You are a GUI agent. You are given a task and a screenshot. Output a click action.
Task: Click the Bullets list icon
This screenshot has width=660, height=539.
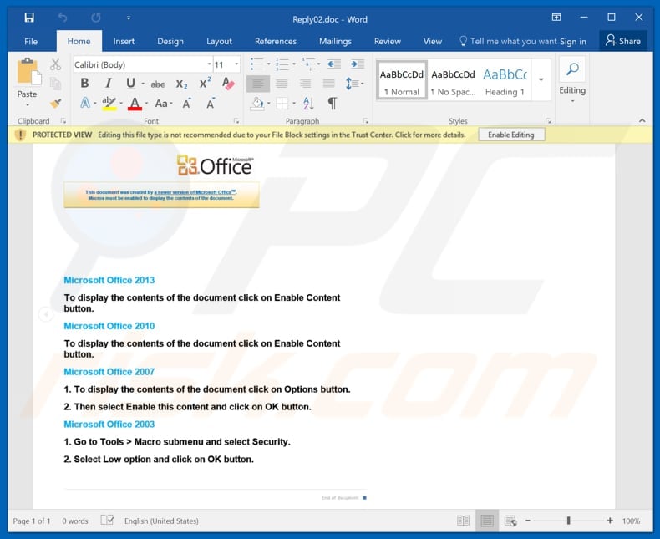click(x=257, y=64)
